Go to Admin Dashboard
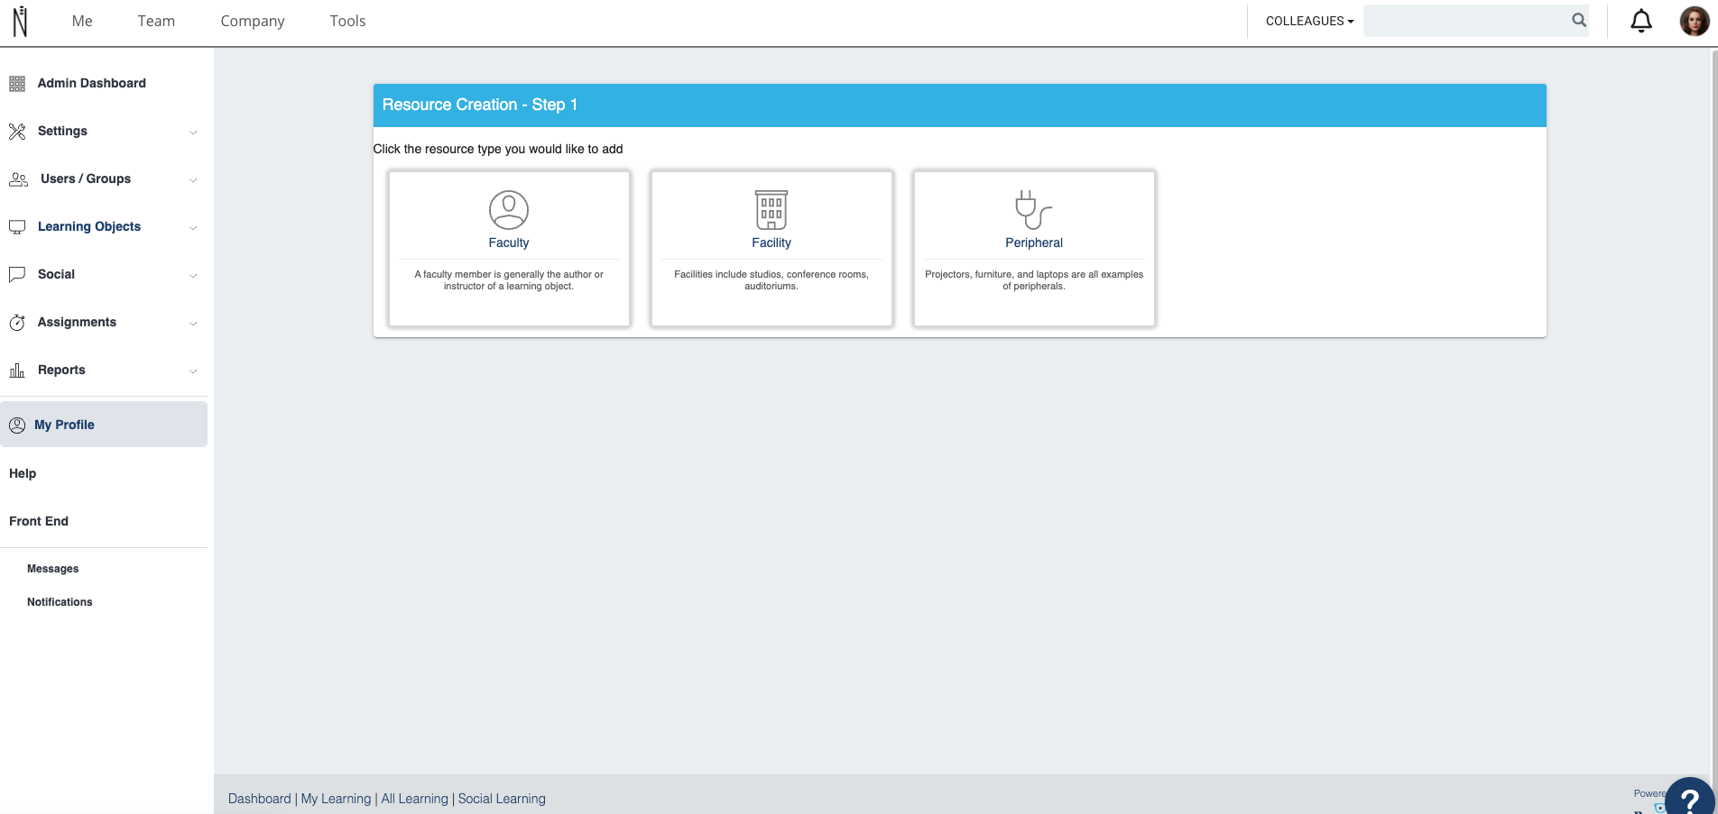This screenshot has width=1718, height=814. 92,83
